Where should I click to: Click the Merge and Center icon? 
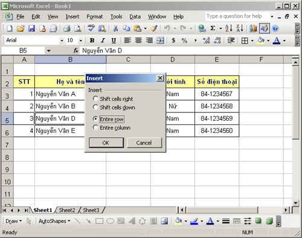pos(160,40)
